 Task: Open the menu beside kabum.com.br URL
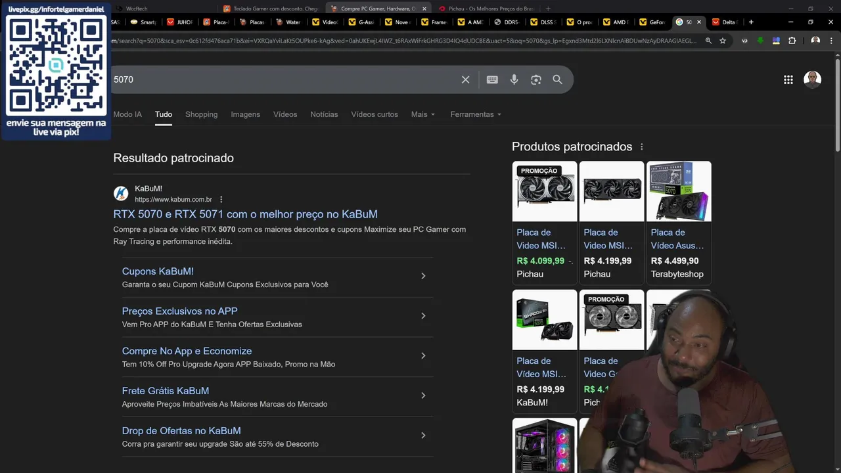tap(221, 200)
